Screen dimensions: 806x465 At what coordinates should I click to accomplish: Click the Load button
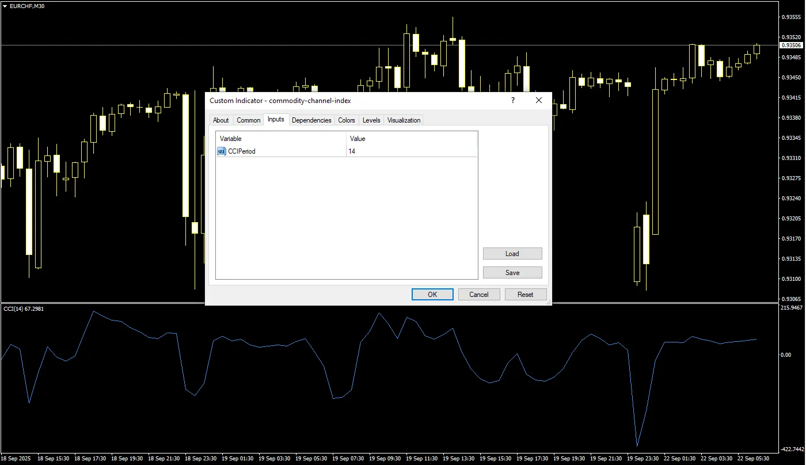coord(512,253)
